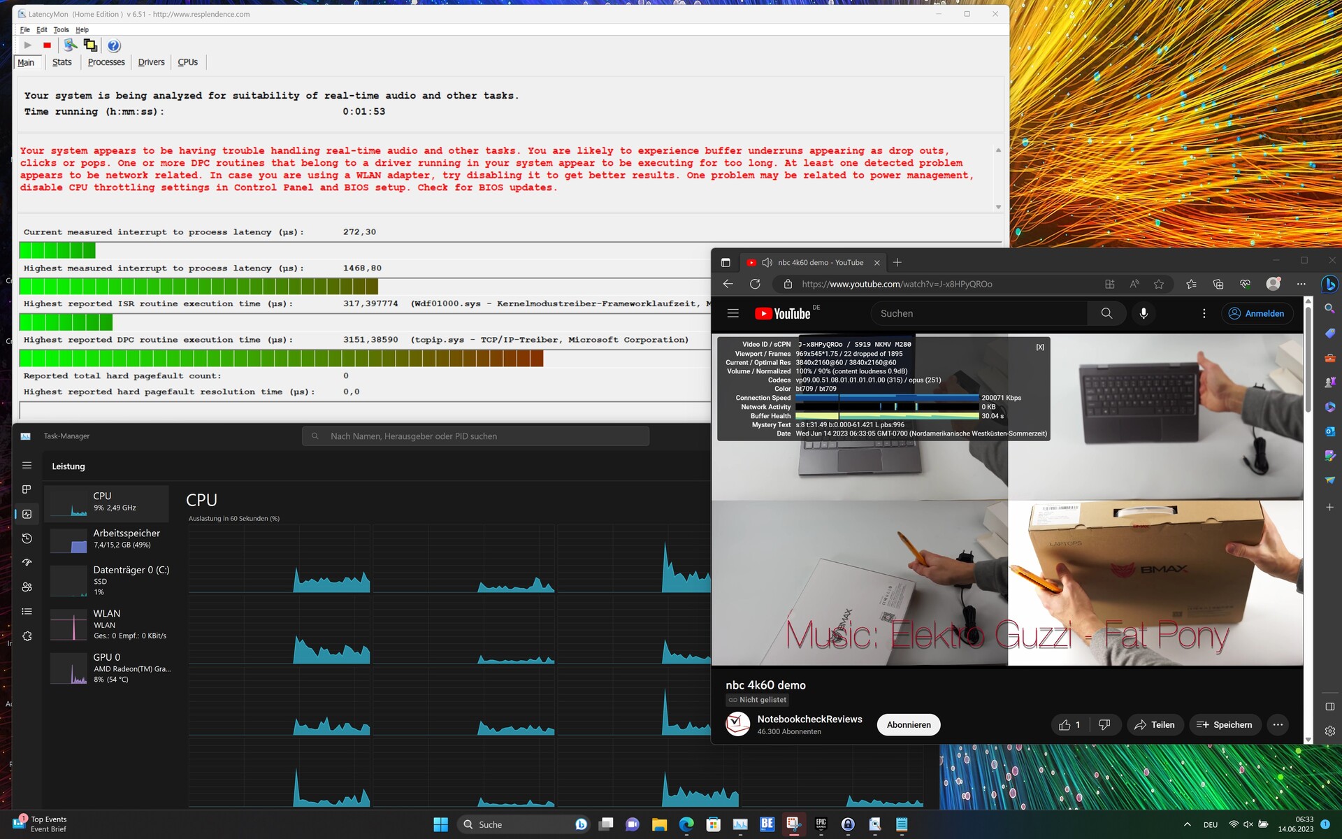Click the Abonnieren subscribe button
1342x839 pixels.
coord(908,725)
